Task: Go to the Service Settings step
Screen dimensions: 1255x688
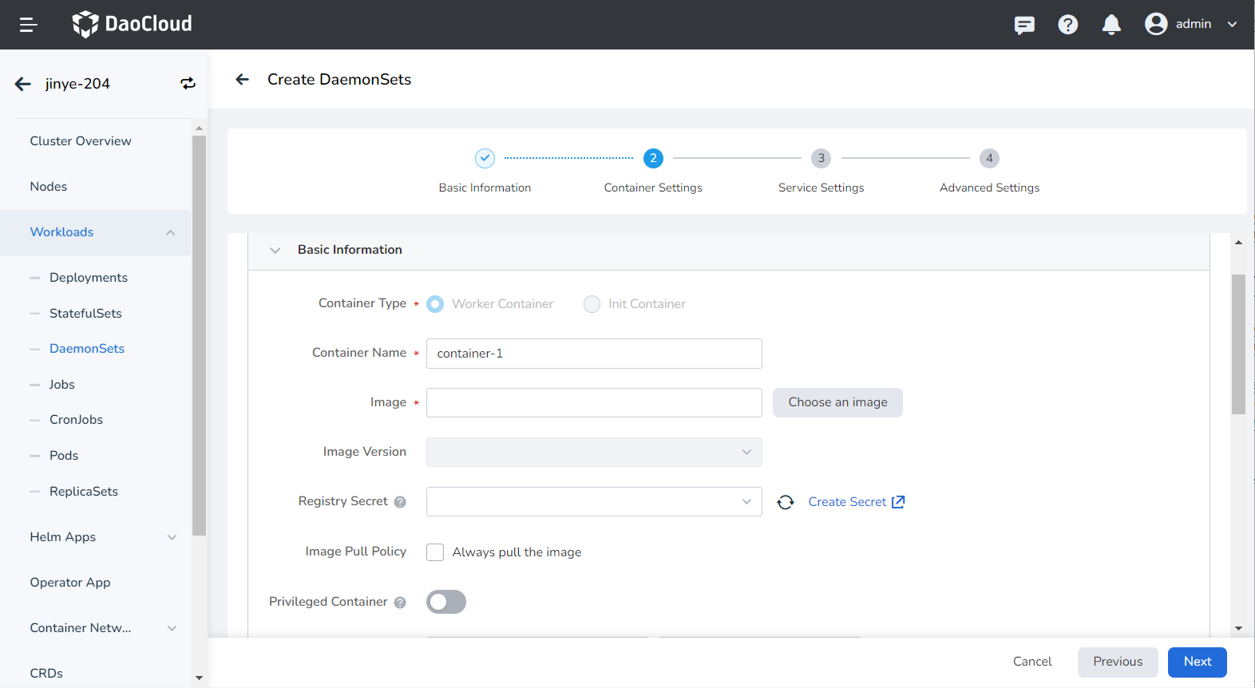Action: [x=821, y=159]
